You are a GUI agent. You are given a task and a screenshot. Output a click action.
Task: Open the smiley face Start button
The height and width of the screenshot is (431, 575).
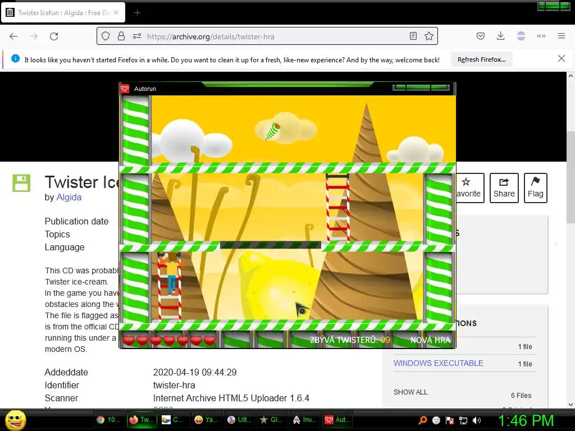(x=16, y=420)
